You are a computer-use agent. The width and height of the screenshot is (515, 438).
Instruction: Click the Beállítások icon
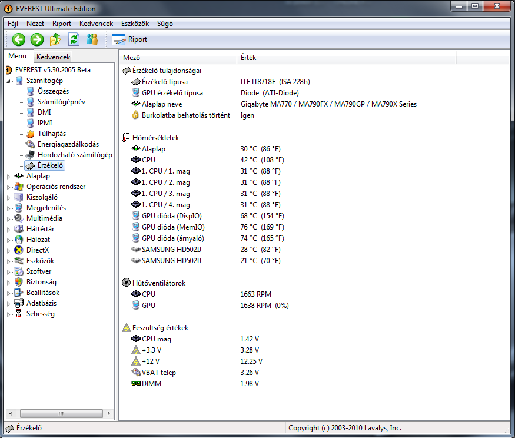(19, 293)
